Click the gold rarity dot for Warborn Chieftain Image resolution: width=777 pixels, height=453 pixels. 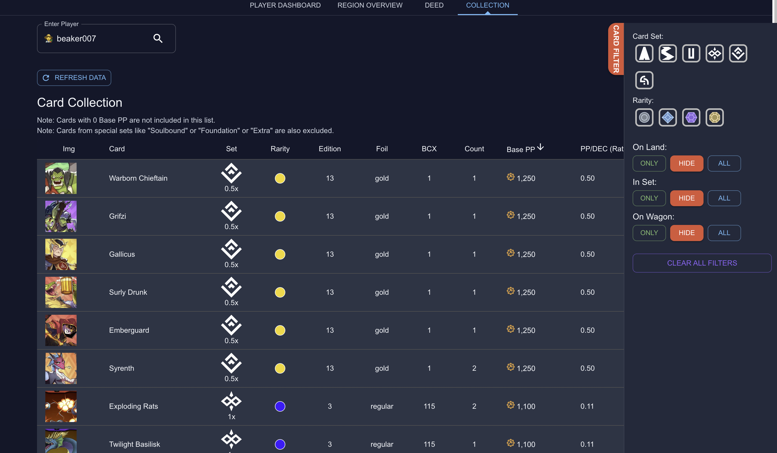tap(280, 178)
